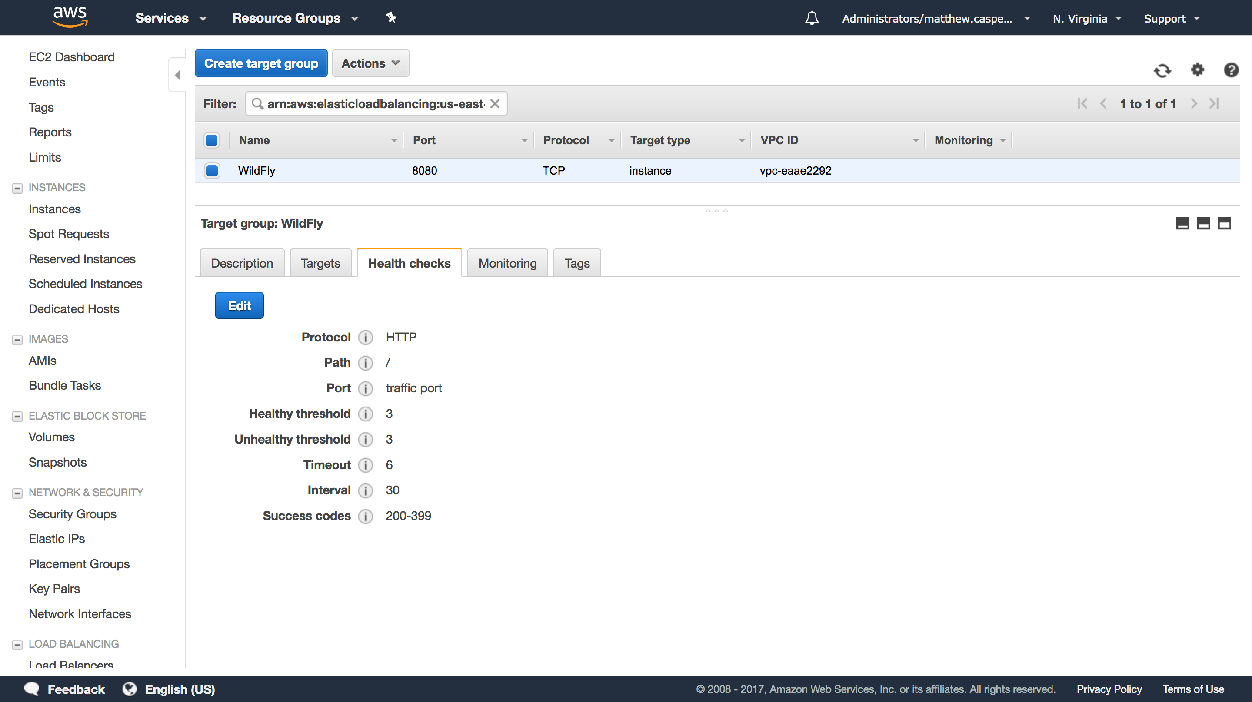The width and height of the screenshot is (1252, 702).
Task: Open the N. Virginia region dropdown
Action: pos(1087,18)
